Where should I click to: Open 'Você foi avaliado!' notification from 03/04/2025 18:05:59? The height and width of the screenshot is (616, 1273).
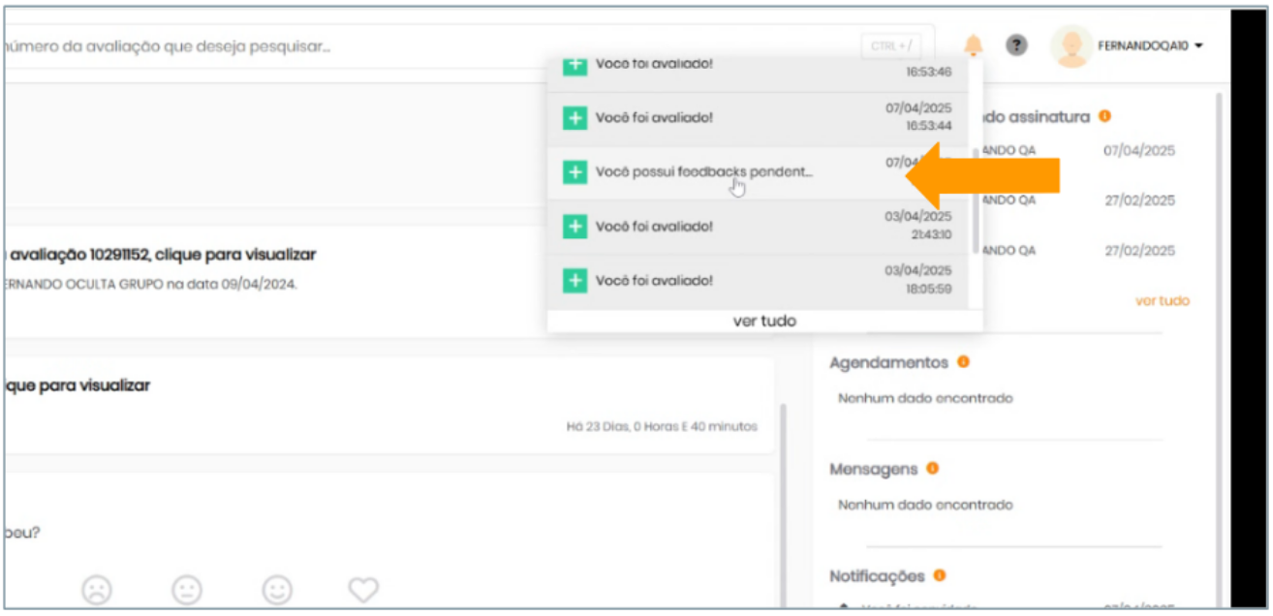654,281
